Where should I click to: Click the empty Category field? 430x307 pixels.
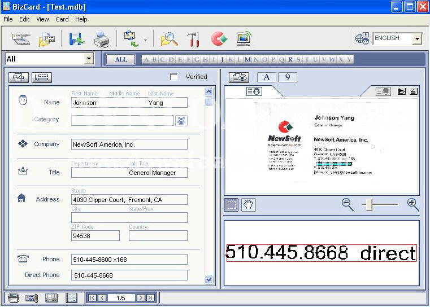[x=122, y=121]
